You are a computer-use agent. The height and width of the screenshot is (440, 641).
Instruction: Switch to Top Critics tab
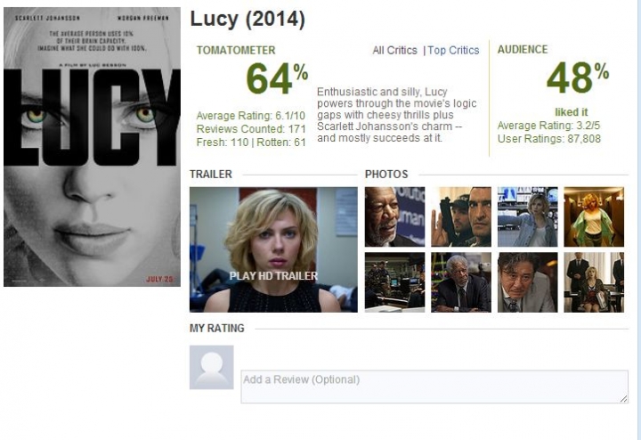(x=453, y=50)
